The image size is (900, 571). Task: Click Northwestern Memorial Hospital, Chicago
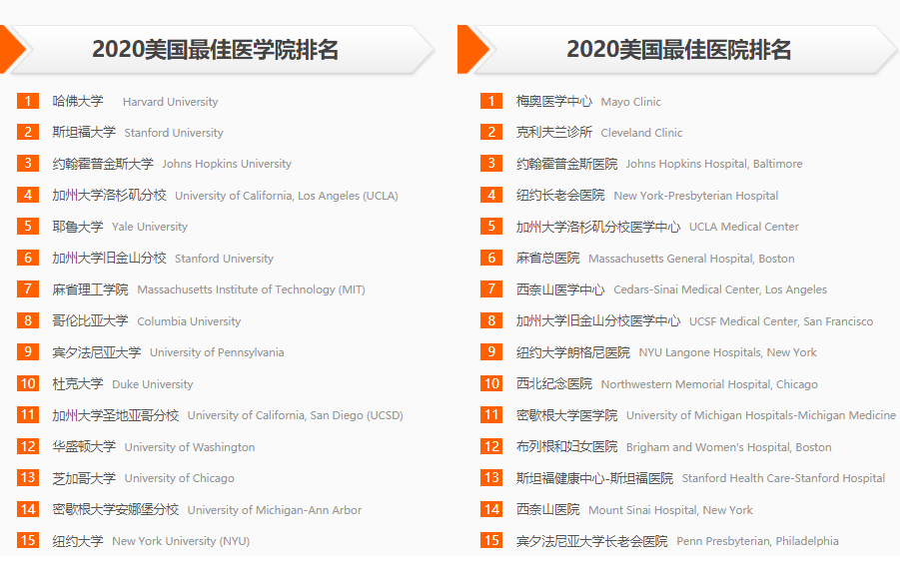tap(709, 384)
